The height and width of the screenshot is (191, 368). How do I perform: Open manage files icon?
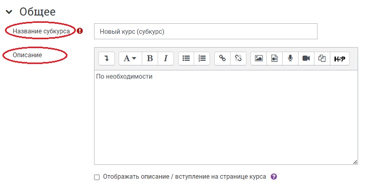[x=322, y=58]
